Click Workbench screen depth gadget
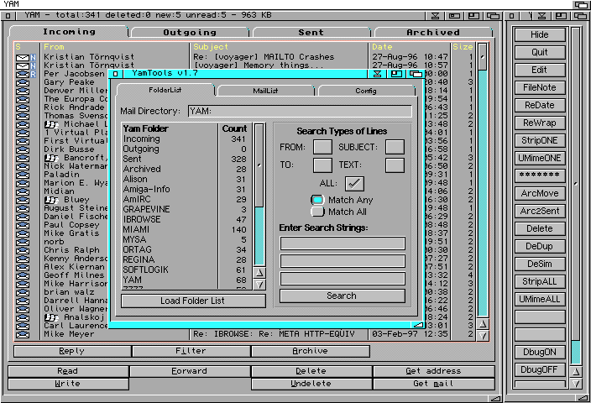 pos(581,4)
